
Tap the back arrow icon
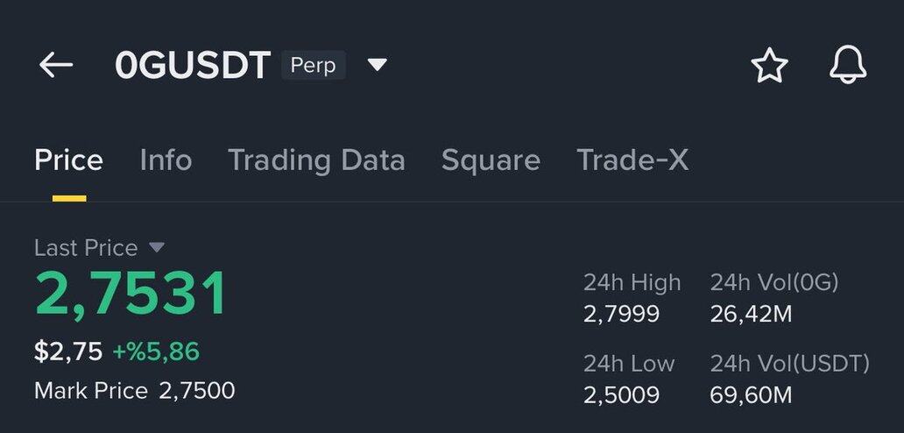(x=56, y=65)
